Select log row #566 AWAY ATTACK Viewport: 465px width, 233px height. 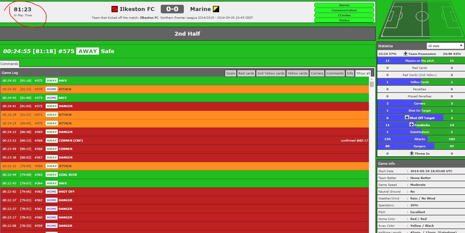[184, 166]
